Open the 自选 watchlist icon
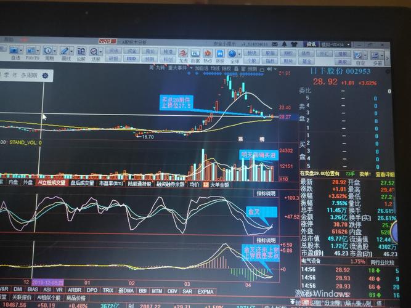 (14, 51)
